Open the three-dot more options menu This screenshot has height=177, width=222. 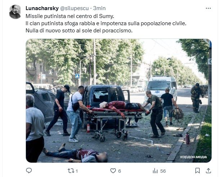click(208, 8)
